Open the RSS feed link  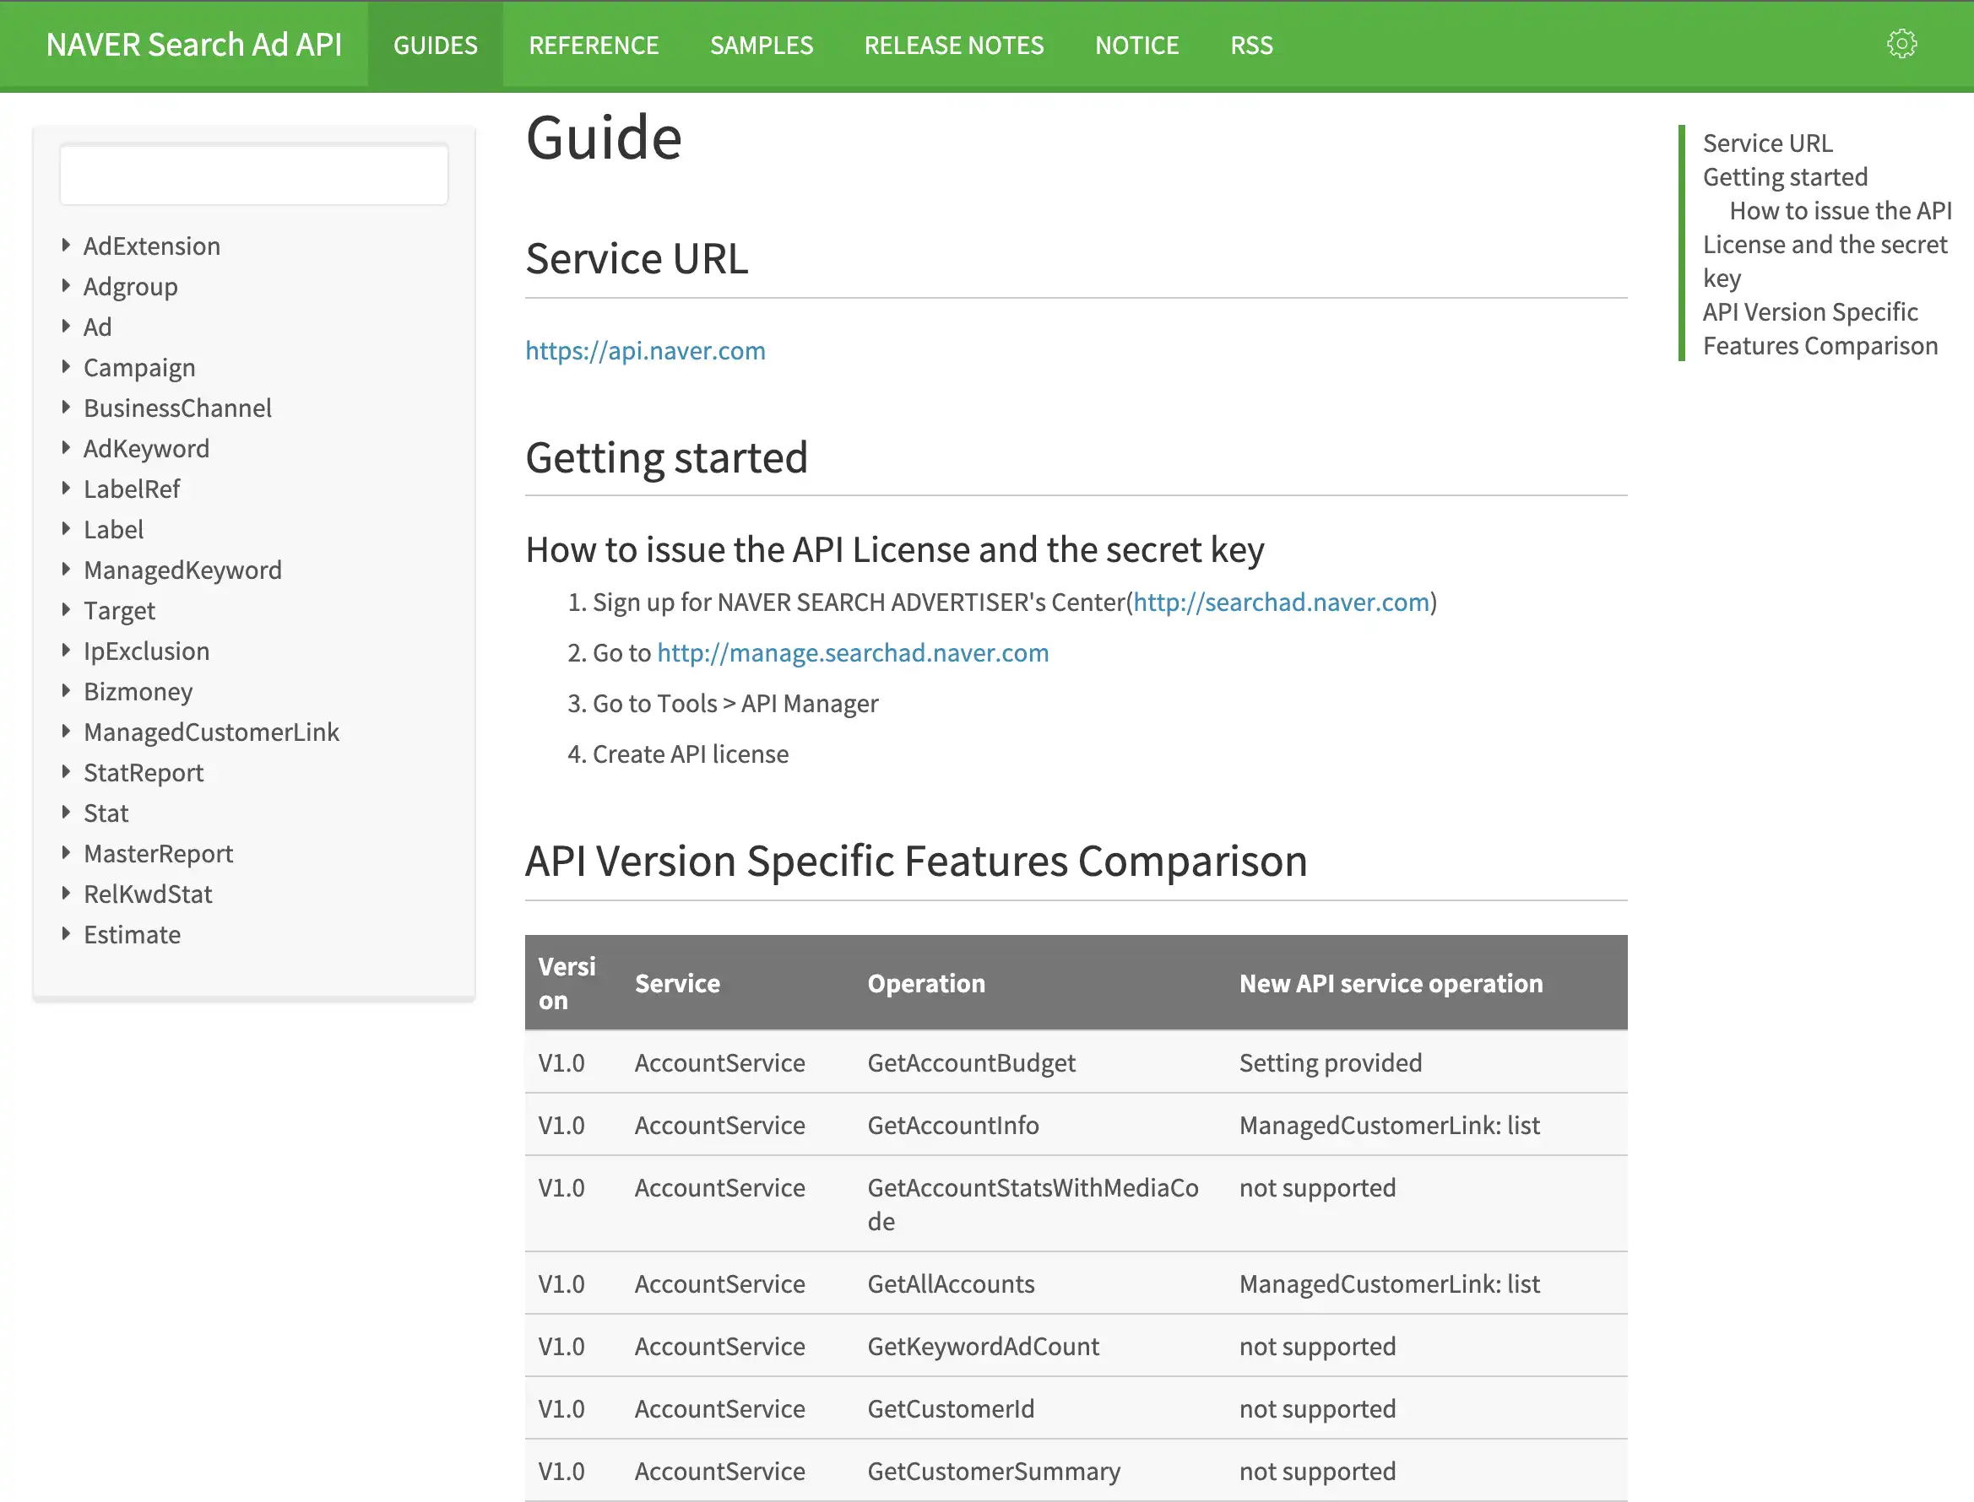1250,46
